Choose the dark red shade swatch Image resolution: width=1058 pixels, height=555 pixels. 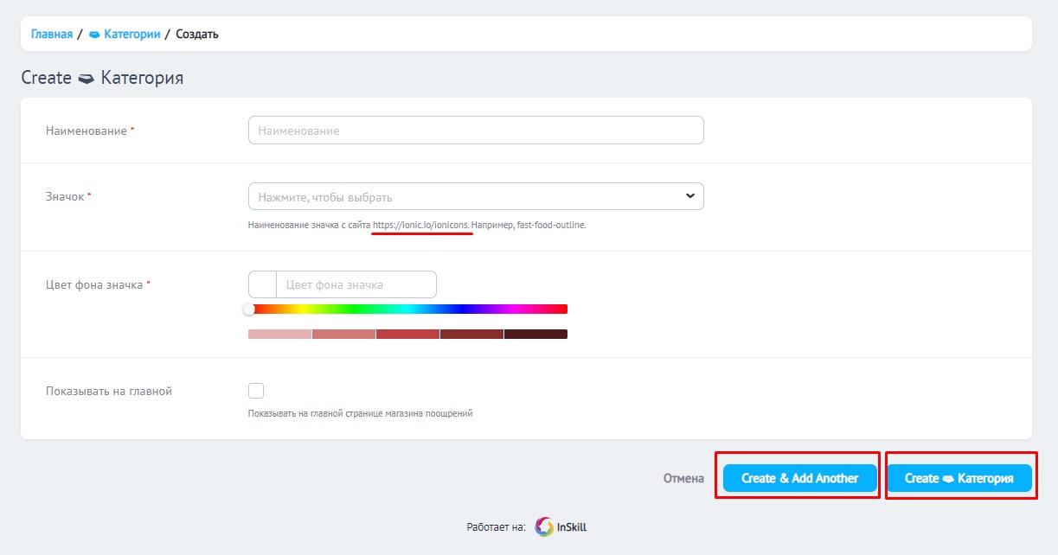click(471, 334)
